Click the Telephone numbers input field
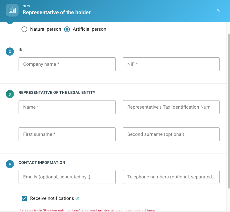 [x=171, y=177]
